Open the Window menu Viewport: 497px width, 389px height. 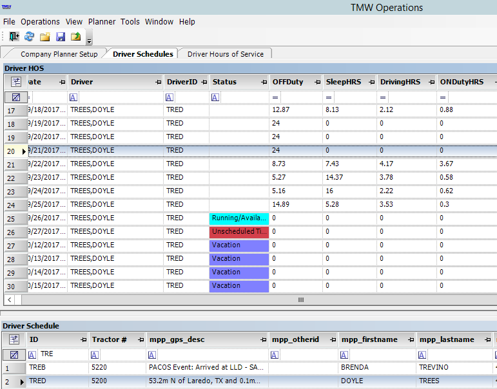click(x=159, y=21)
